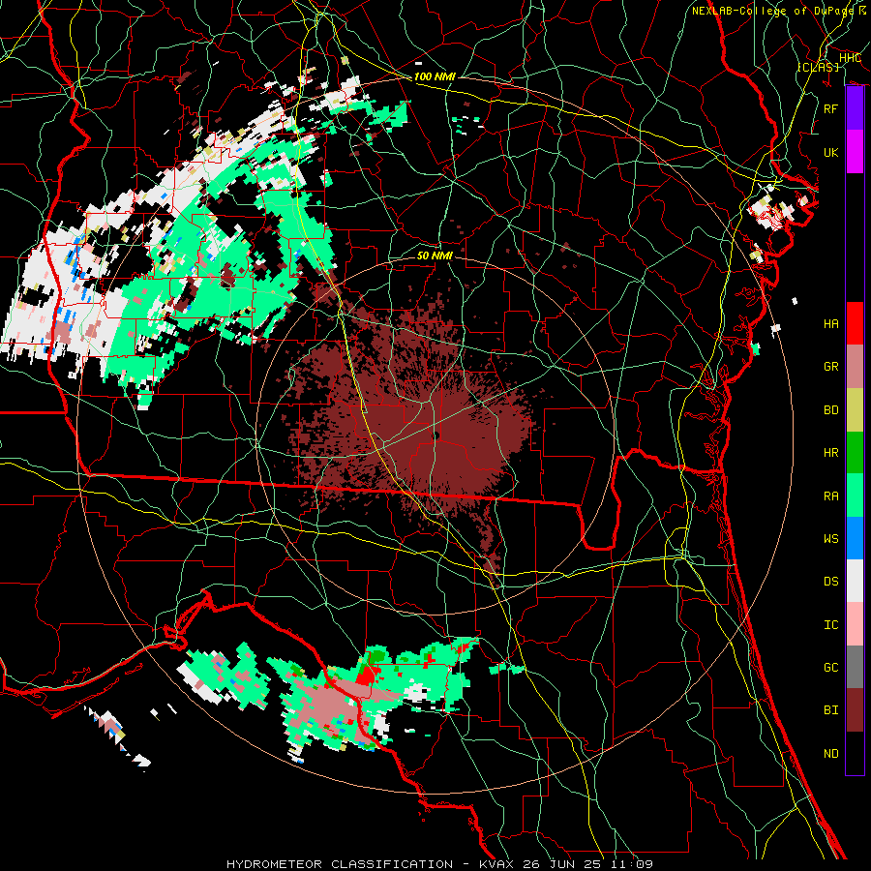Click the UK legend label

point(831,152)
